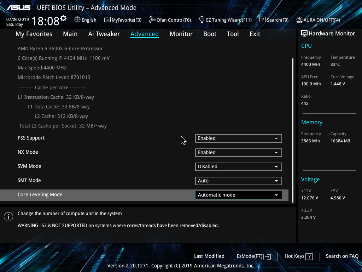Select the NX Mode label

click(x=28, y=152)
